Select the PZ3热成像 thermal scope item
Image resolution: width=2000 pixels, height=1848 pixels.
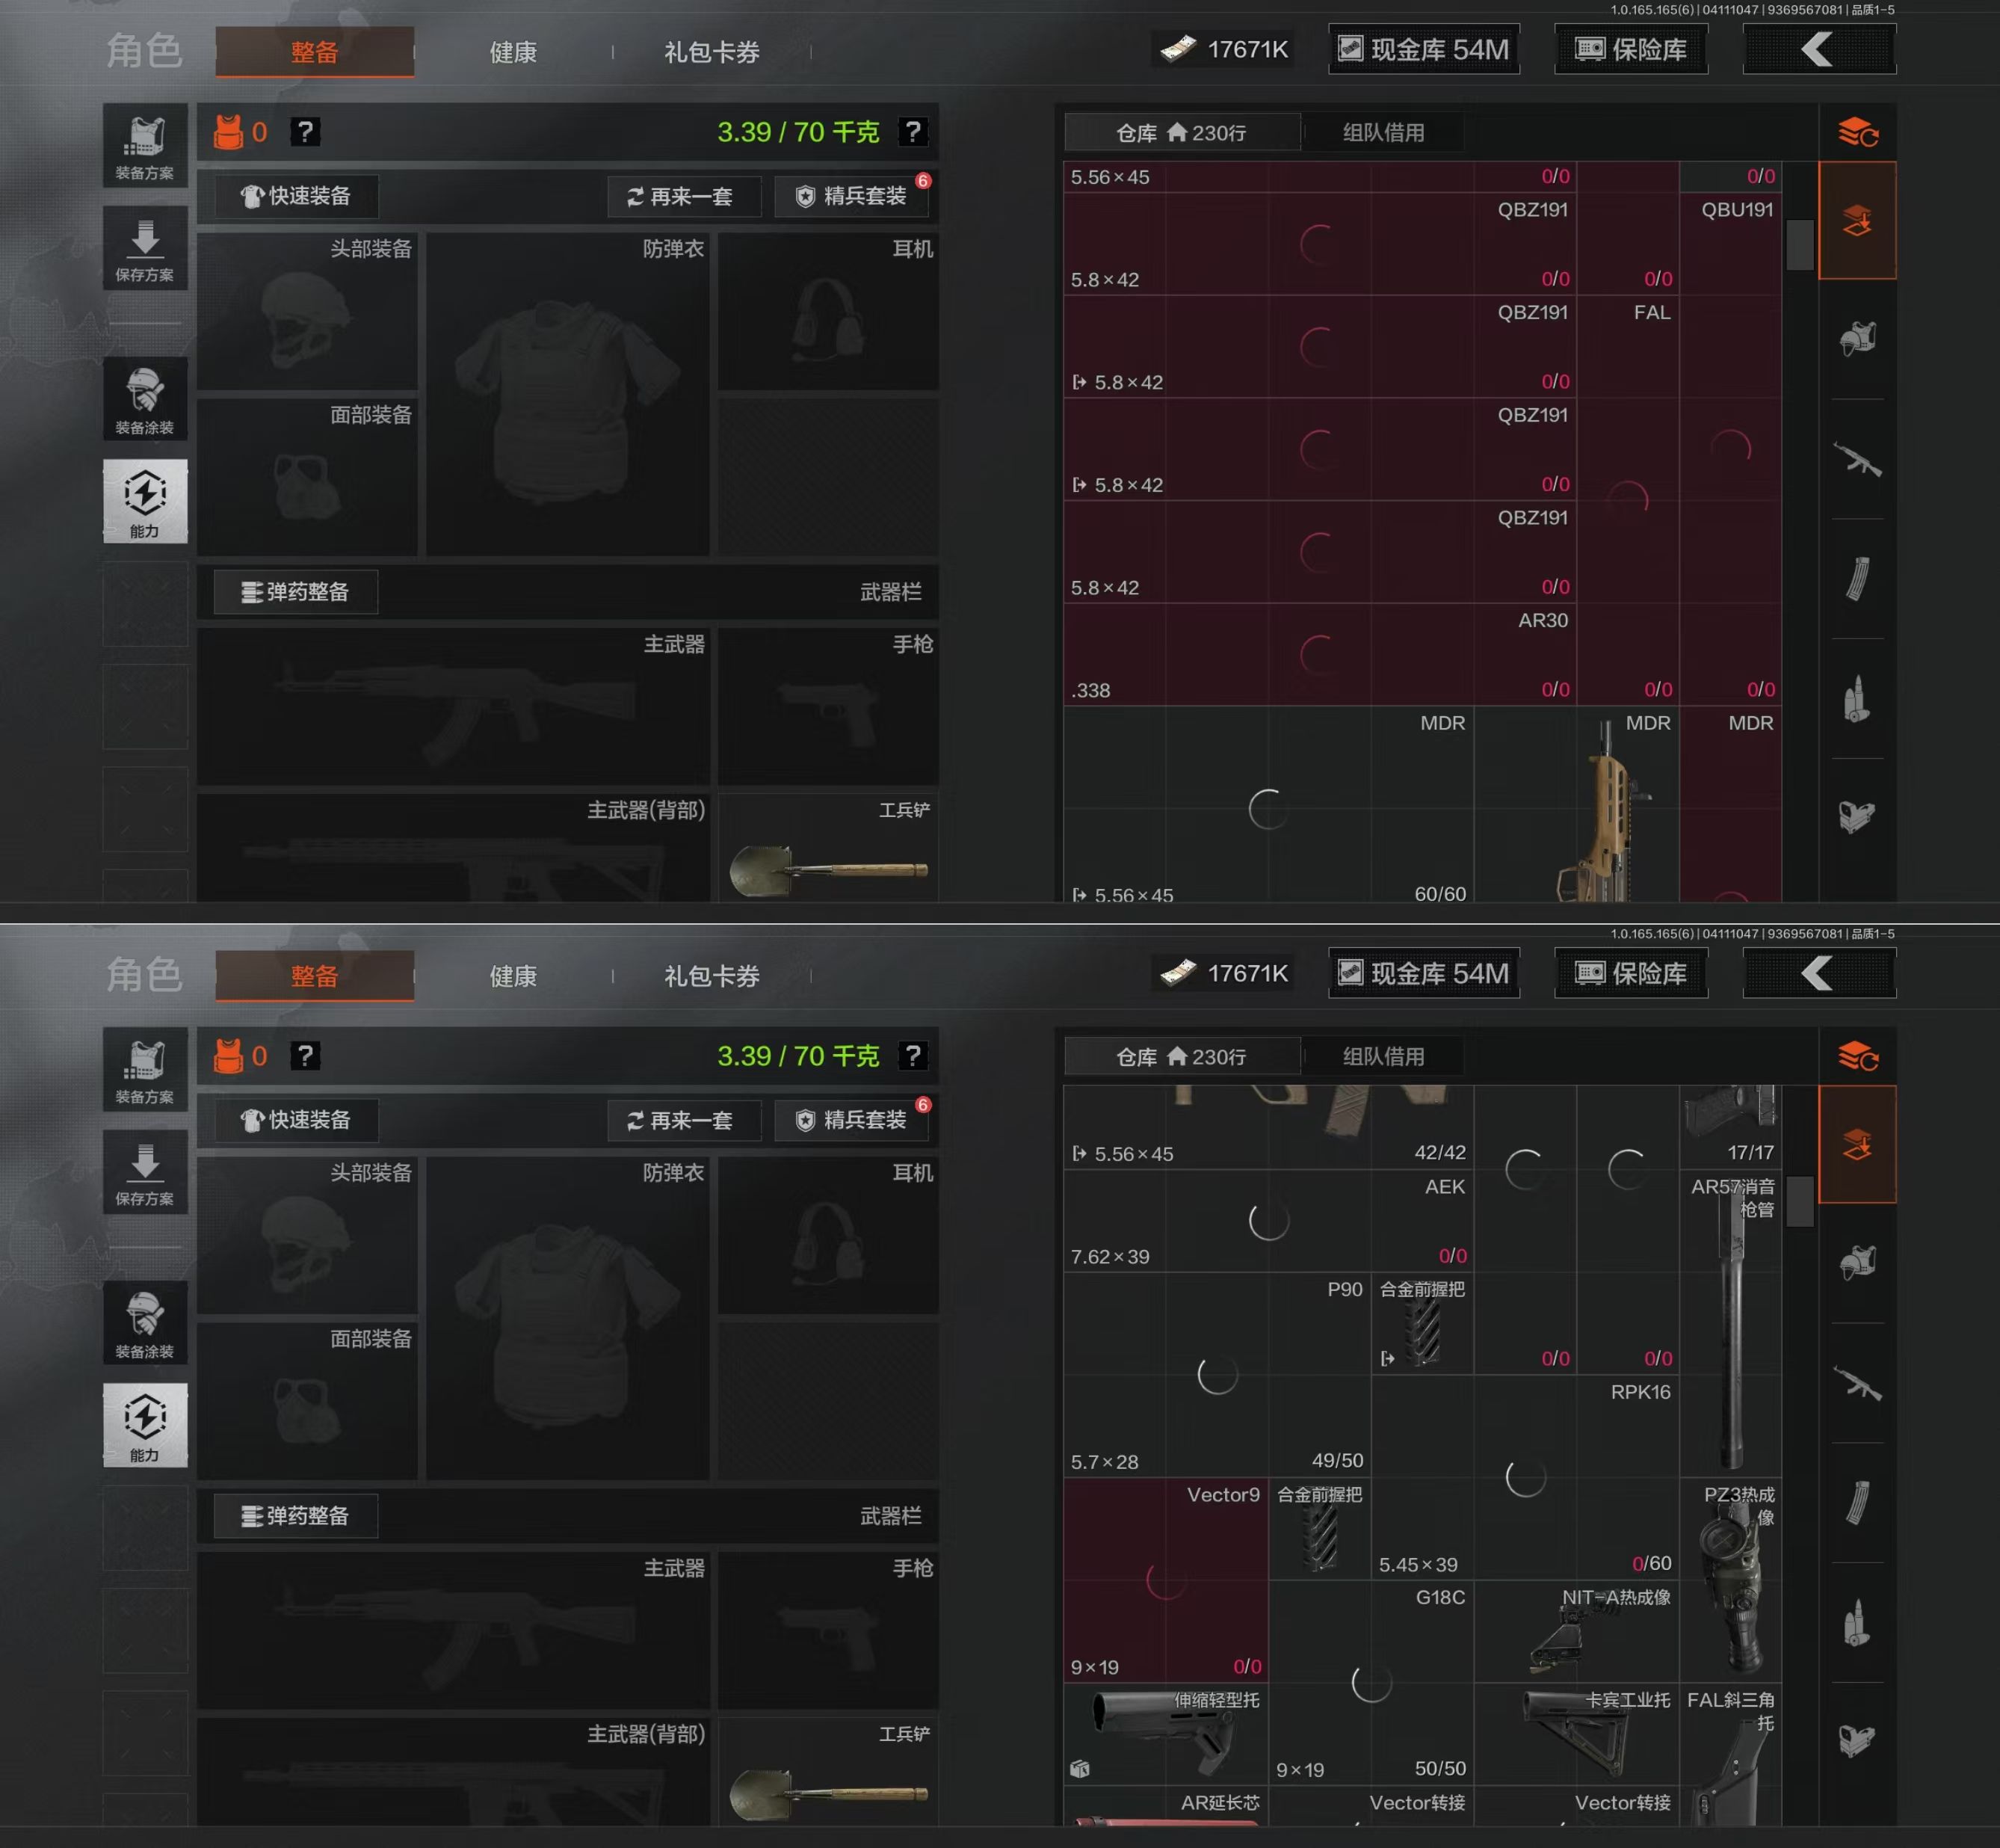click(1730, 1579)
